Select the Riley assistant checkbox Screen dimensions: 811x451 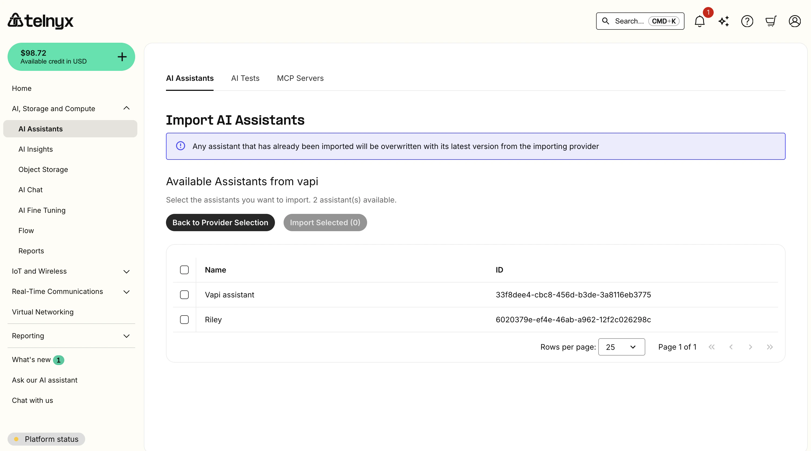184,319
